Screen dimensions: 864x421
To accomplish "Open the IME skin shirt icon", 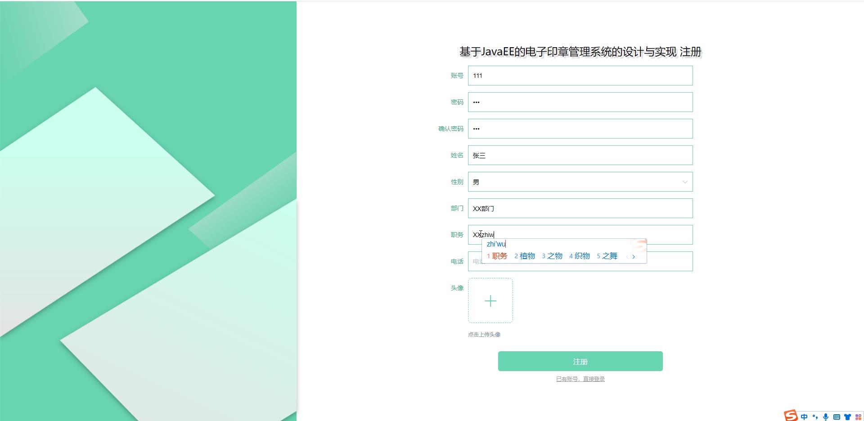I will 847,417.
